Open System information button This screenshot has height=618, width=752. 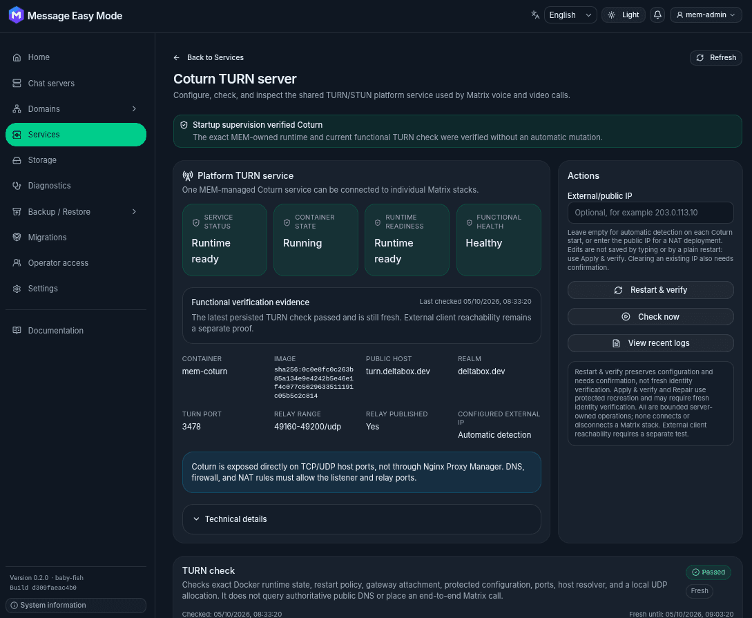click(76, 605)
